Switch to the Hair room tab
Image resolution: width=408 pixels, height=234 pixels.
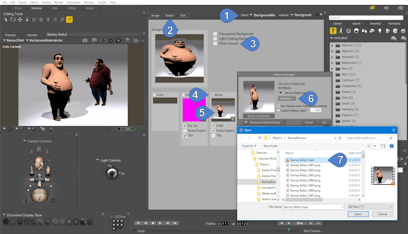(54, 8)
